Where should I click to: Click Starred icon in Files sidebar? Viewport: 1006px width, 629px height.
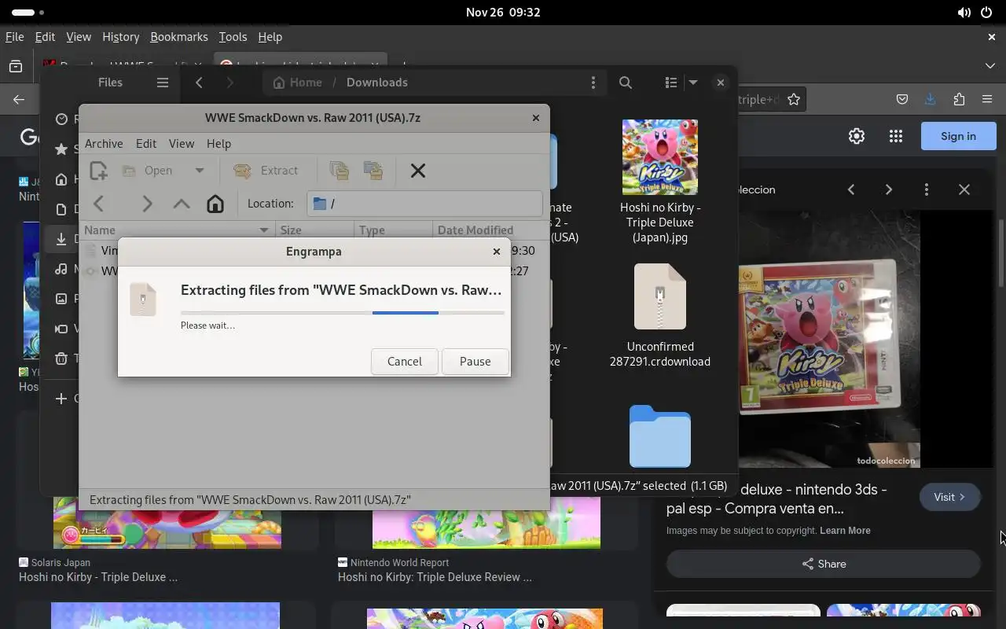point(61,149)
